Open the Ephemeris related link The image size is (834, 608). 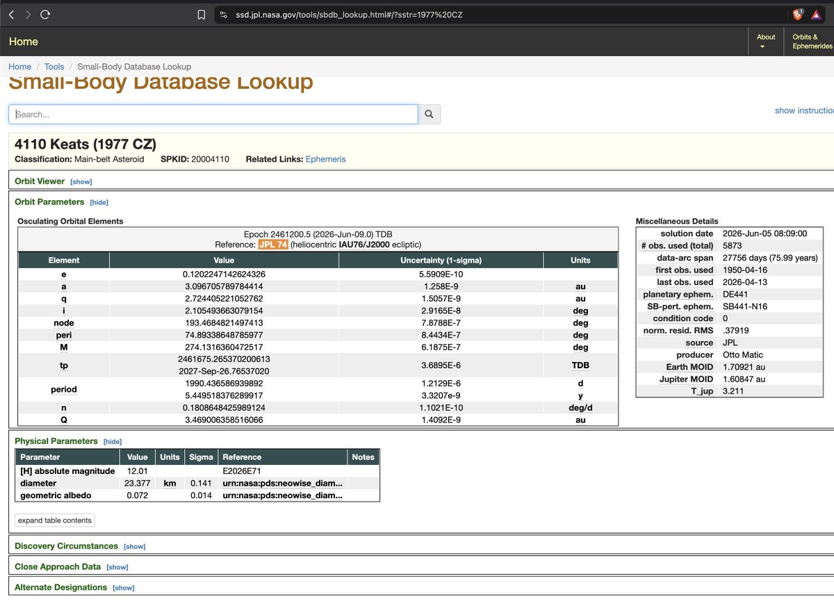pos(326,159)
